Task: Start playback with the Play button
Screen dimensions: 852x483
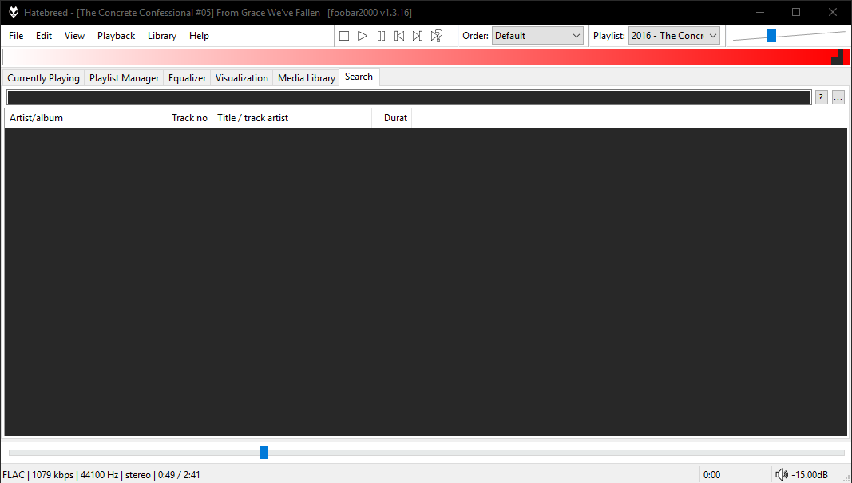Action: (x=363, y=36)
